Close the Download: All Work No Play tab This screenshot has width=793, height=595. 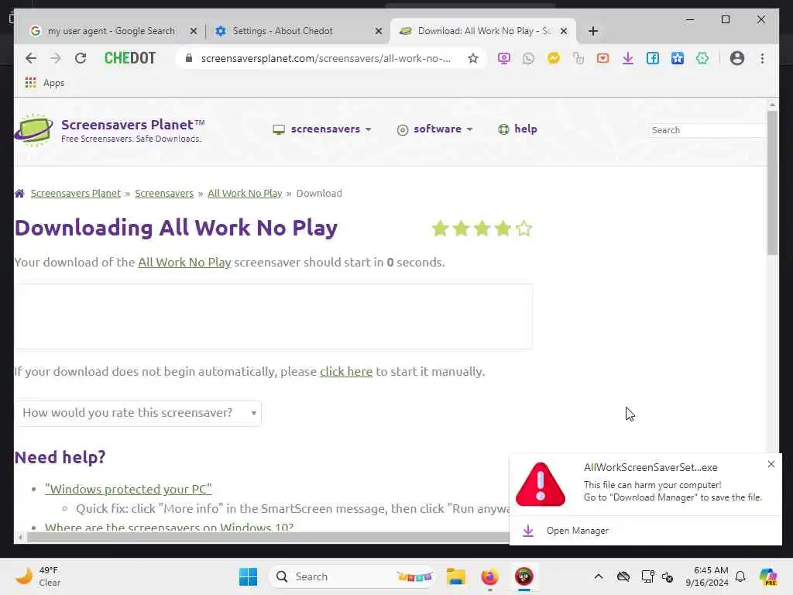coord(564,31)
